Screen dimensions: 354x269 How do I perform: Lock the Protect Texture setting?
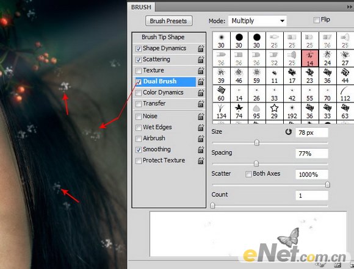point(201,160)
